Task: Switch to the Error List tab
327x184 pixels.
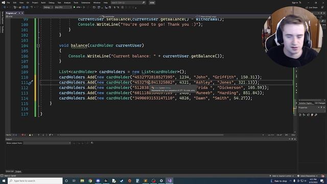Action: (10, 171)
